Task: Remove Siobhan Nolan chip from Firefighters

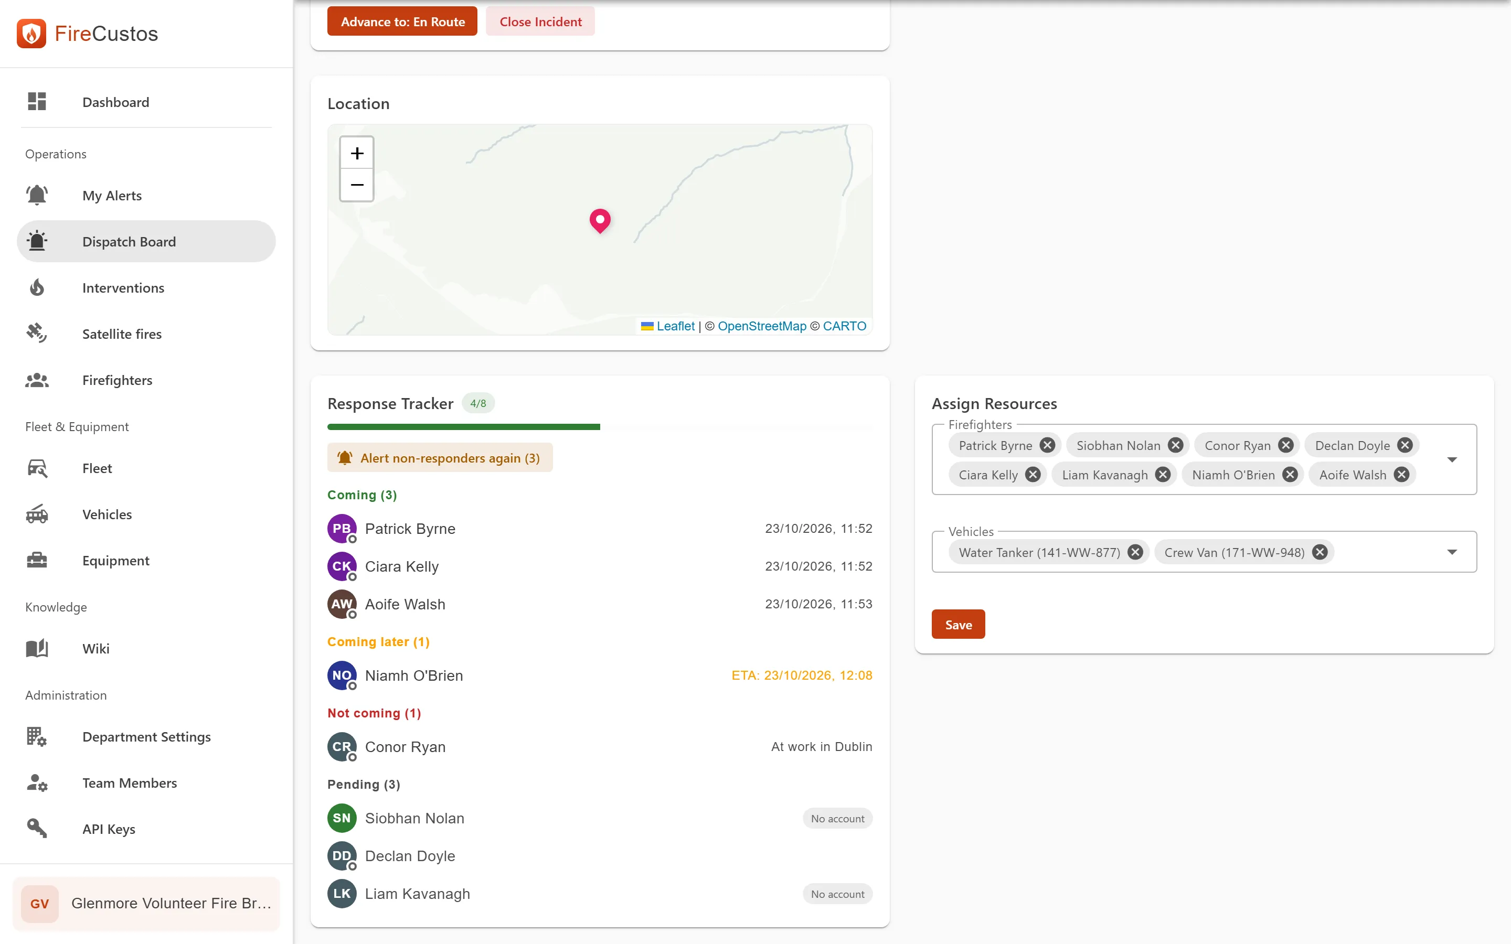Action: (x=1175, y=445)
